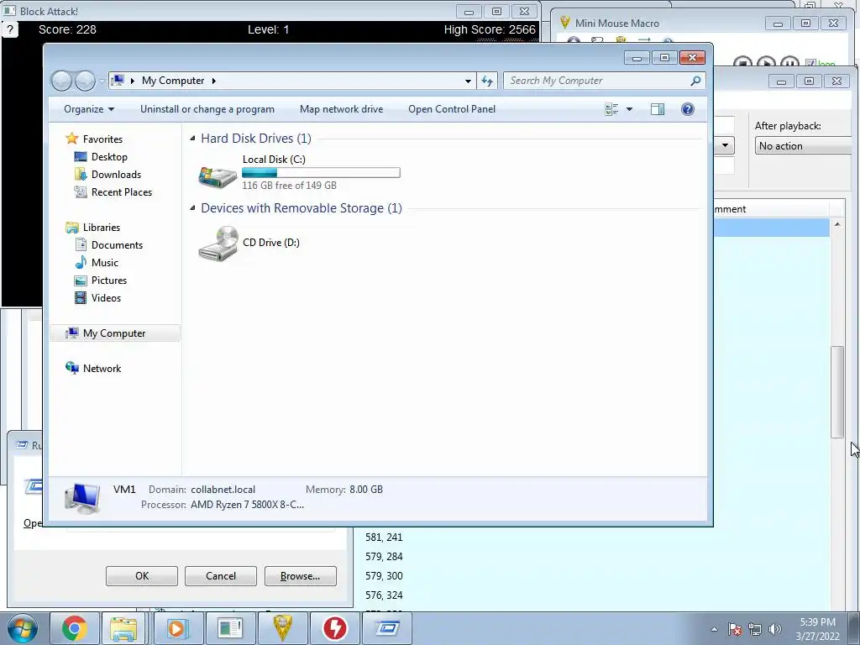Click the search magnifier in Explorer

tap(695, 81)
